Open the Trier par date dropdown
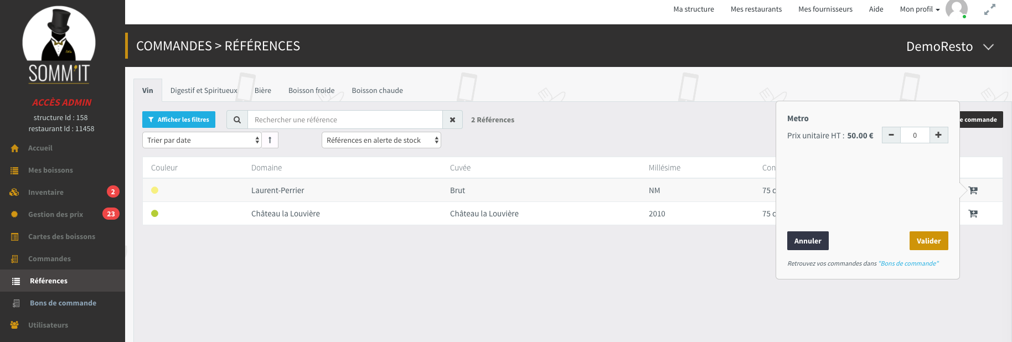This screenshot has height=342, width=1012. click(x=203, y=140)
